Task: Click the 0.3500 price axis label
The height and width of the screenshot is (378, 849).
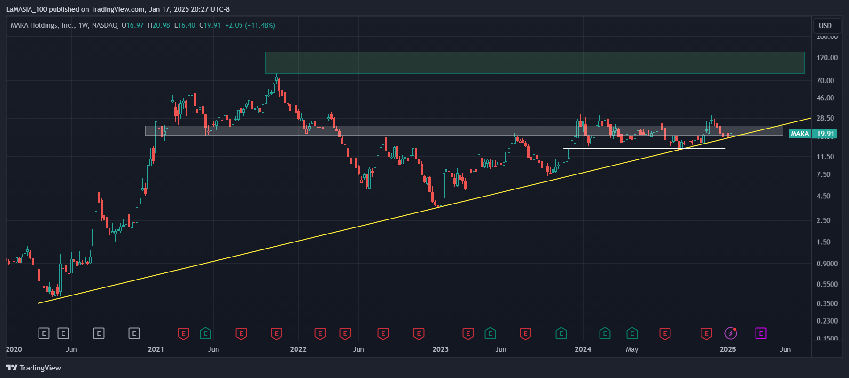Action: (x=827, y=303)
